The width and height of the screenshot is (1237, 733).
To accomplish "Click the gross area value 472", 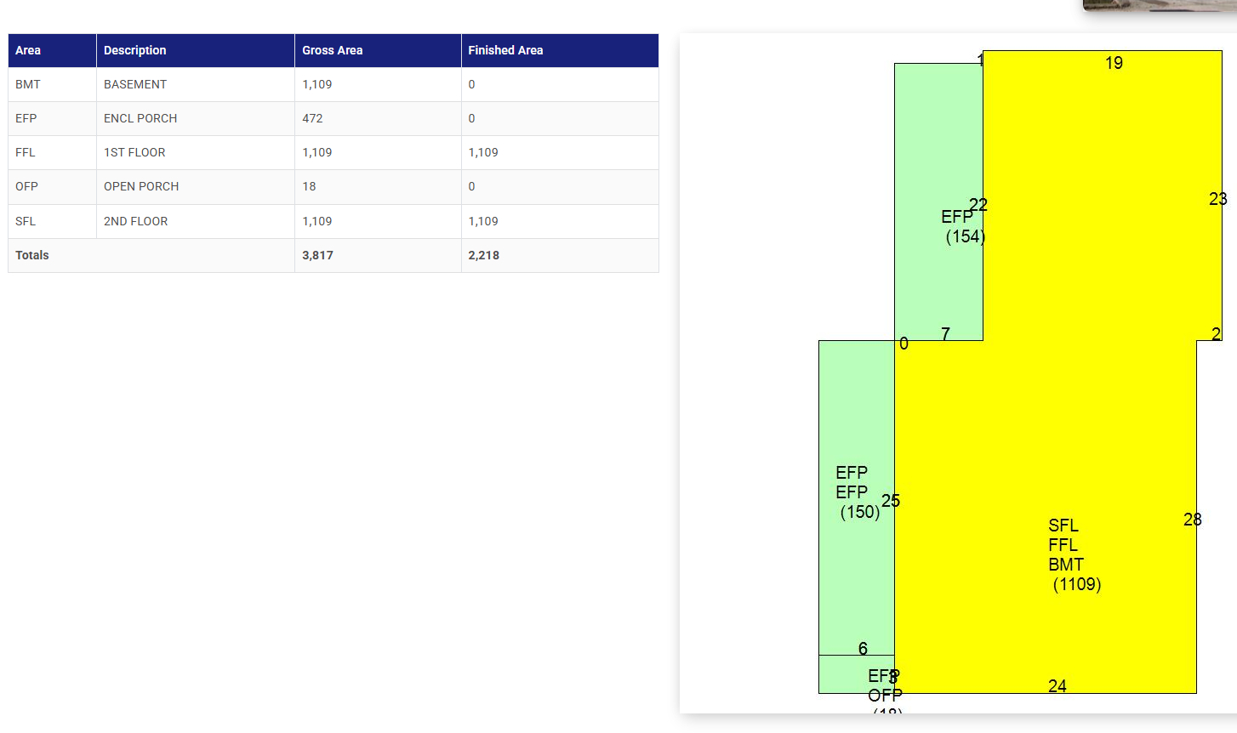I will coord(312,118).
